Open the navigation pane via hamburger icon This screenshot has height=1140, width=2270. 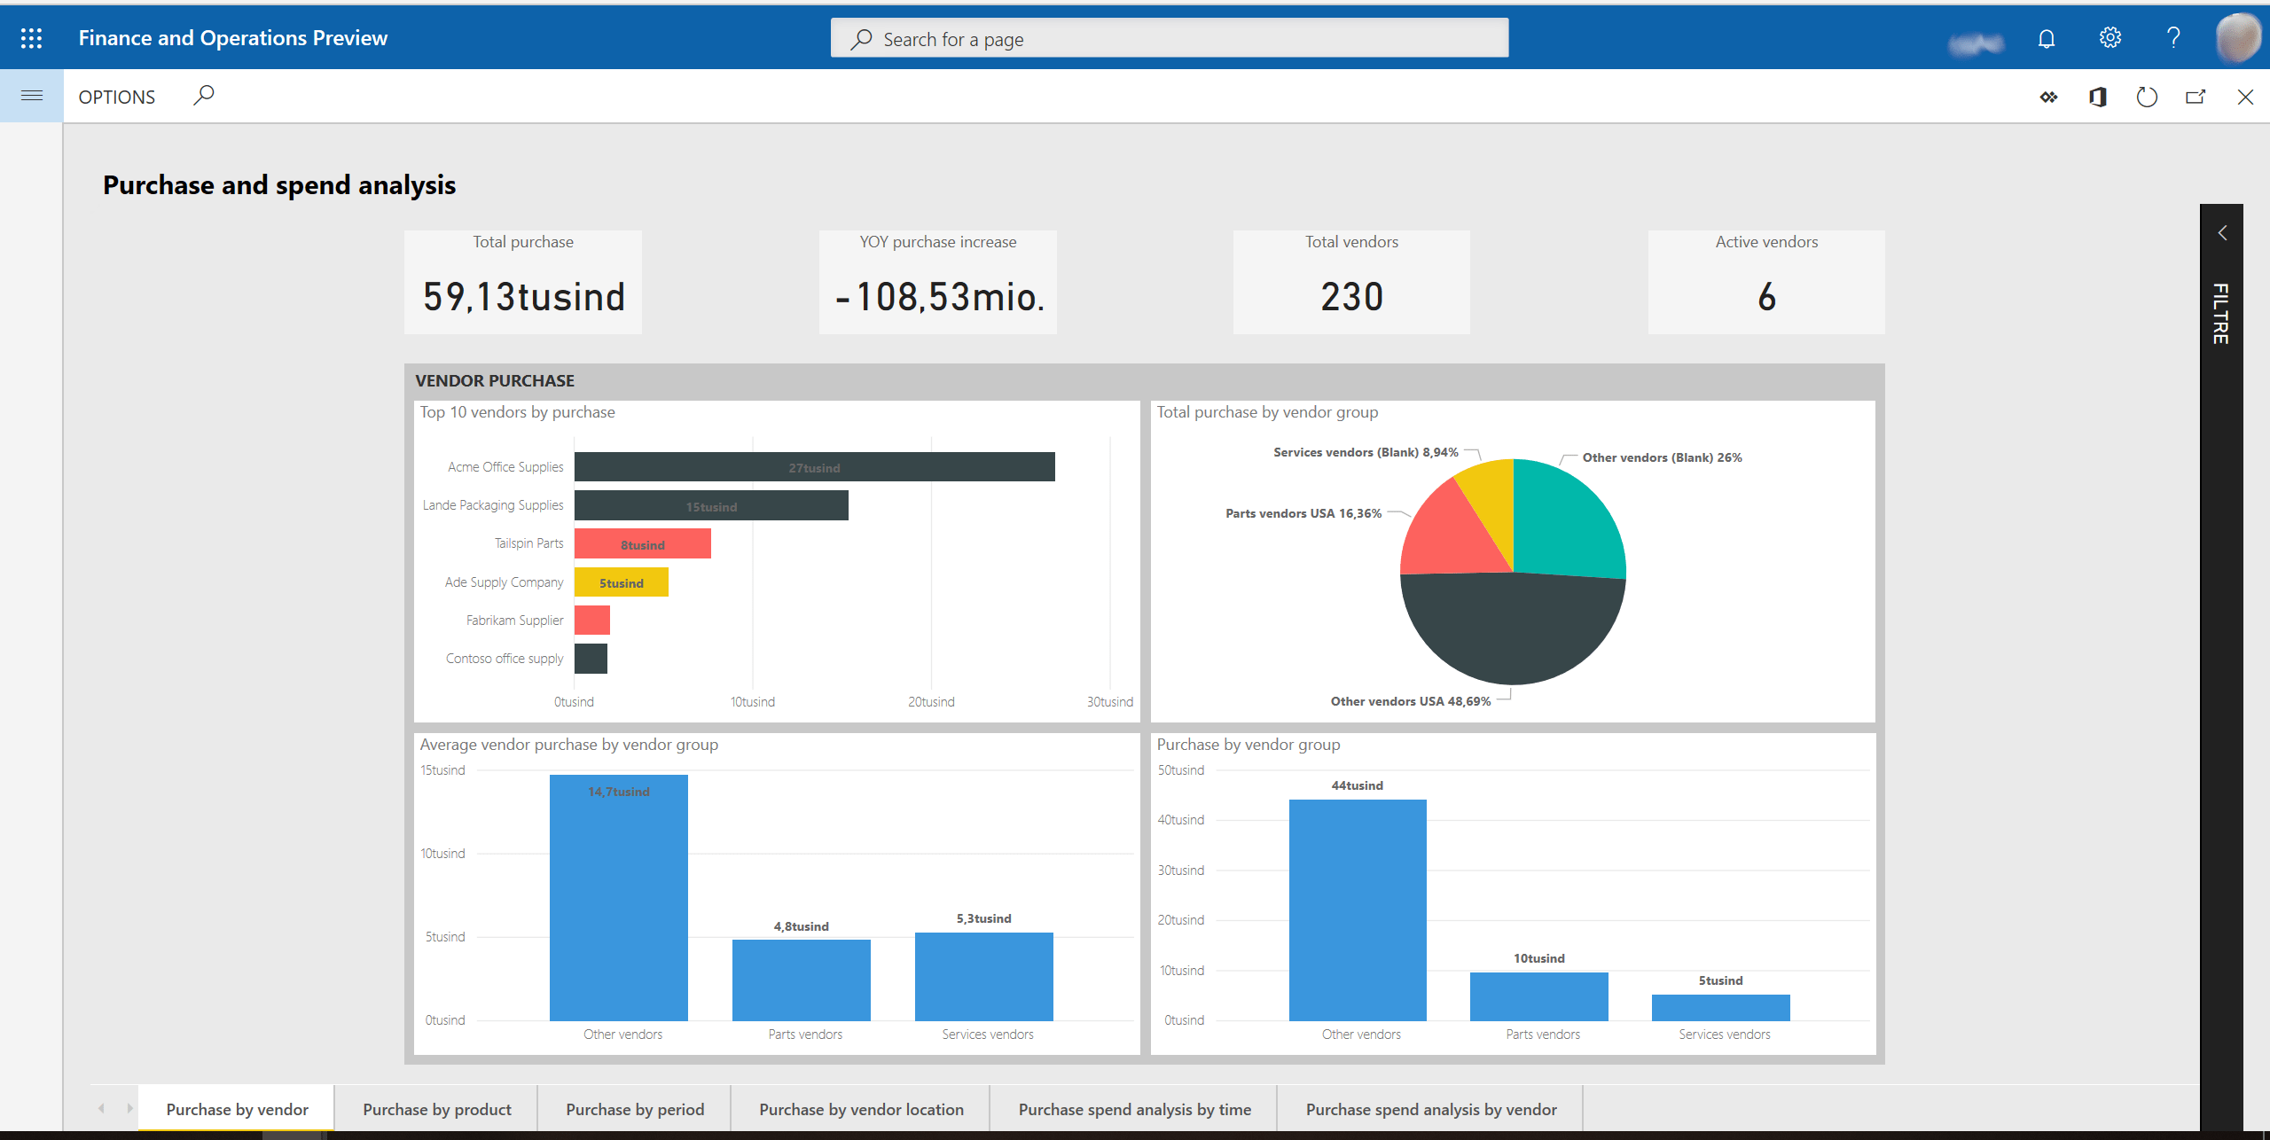pos(31,95)
